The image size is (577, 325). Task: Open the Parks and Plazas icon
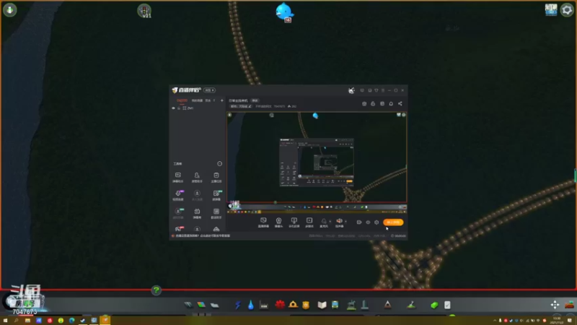(x=351, y=305)
